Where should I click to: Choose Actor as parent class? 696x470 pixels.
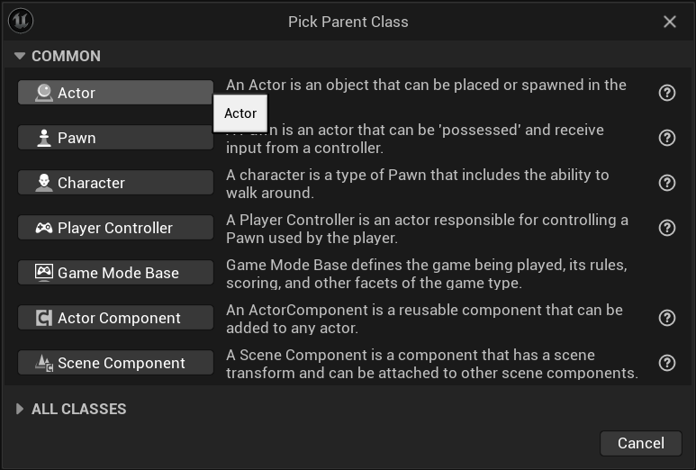tap(115, 93)
